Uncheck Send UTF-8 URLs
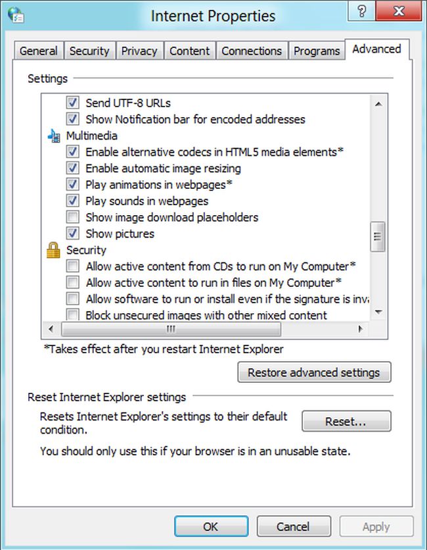427x550 pixels. [72, 103]
